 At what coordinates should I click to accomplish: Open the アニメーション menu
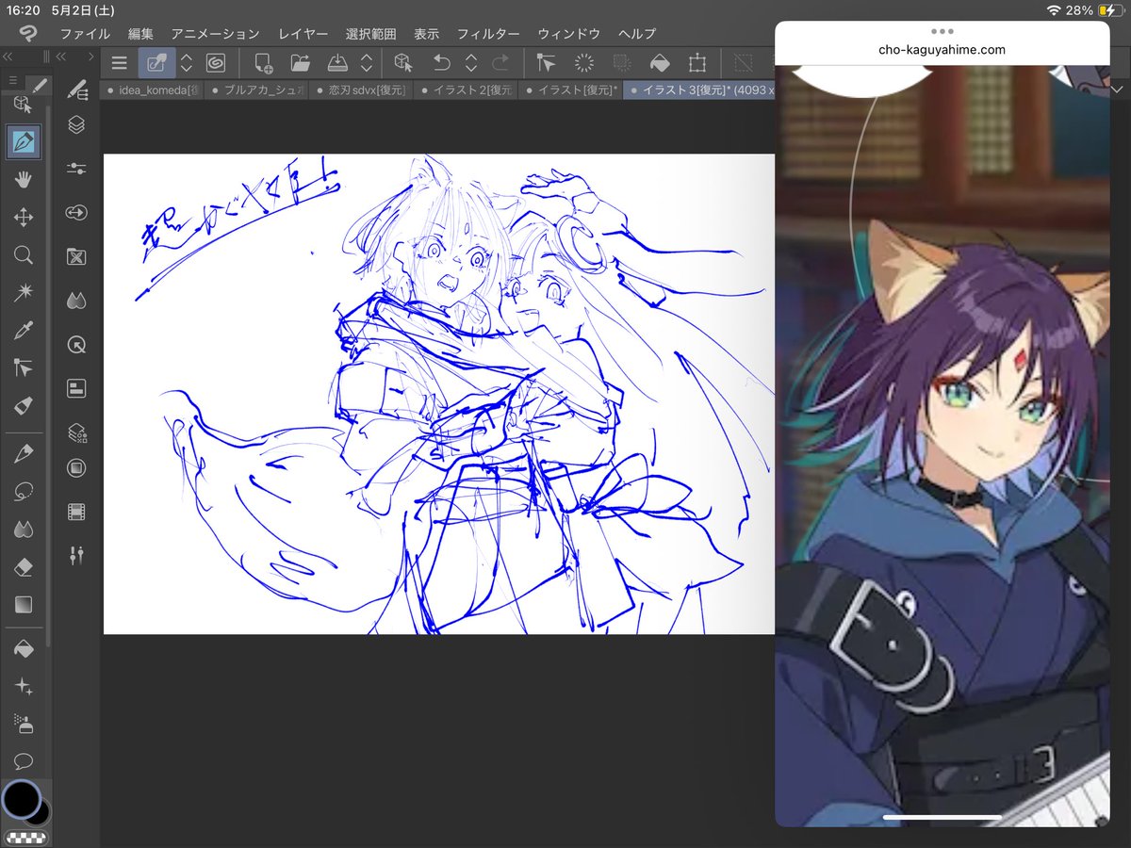coord(216,33)
